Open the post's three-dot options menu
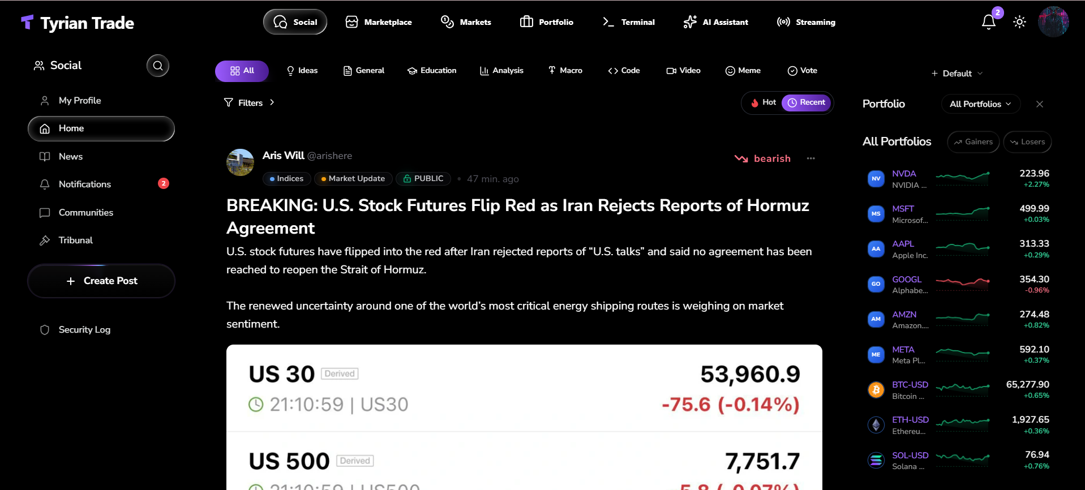The width and height of the screenshot is (1085, 490). click(x=810, y=158)
